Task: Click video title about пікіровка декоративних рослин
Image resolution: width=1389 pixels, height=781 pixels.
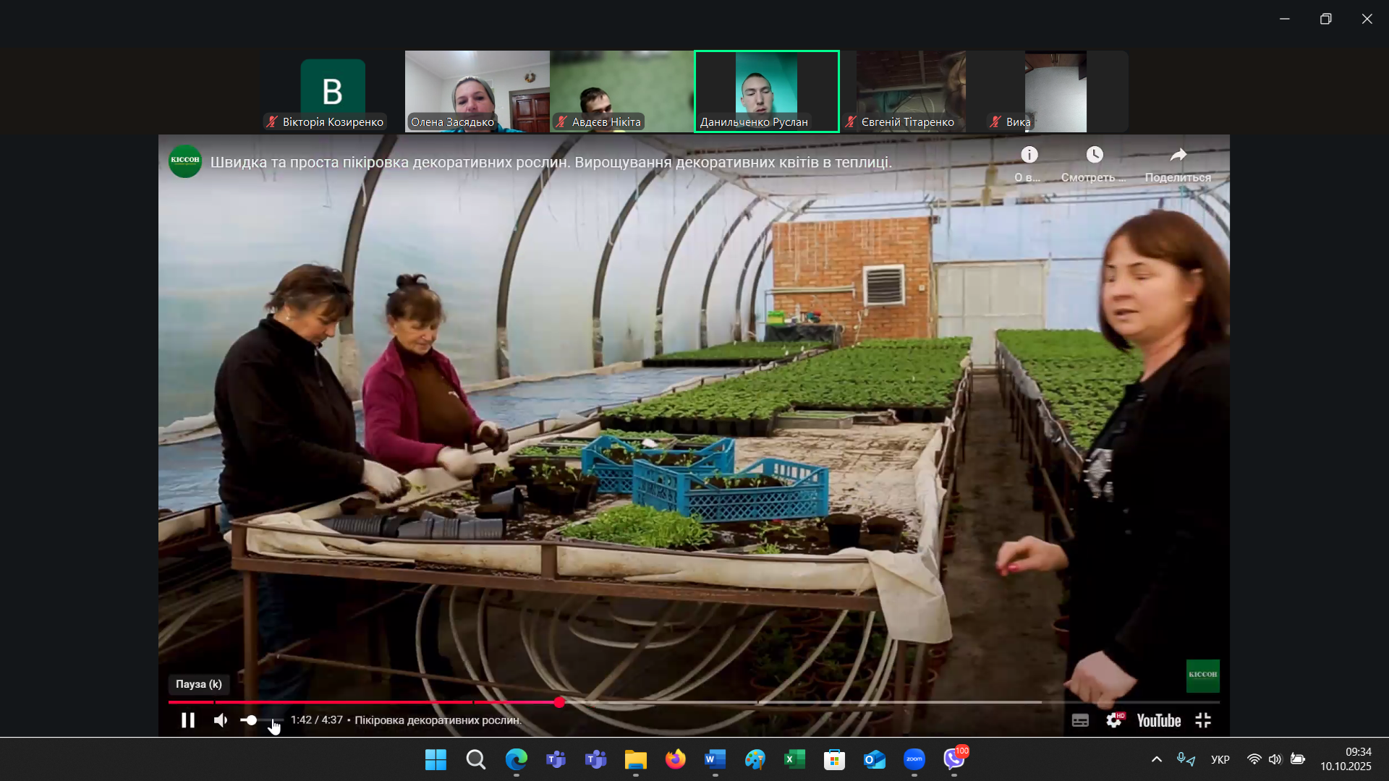Action: (551, 163)
